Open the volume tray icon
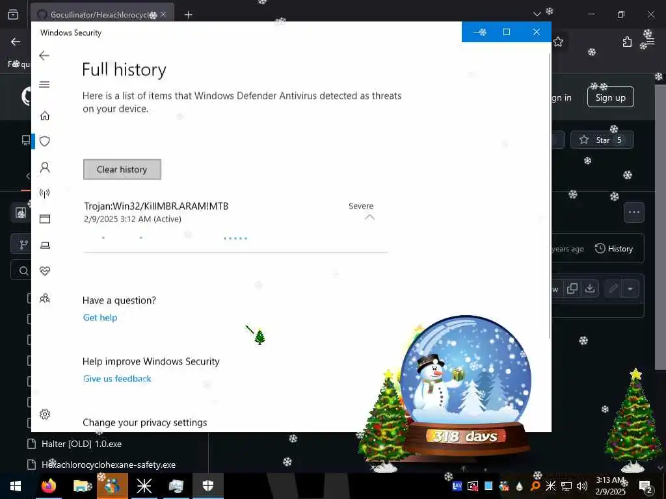This screenshot has width=666, height=499. [x=582, y=486]
